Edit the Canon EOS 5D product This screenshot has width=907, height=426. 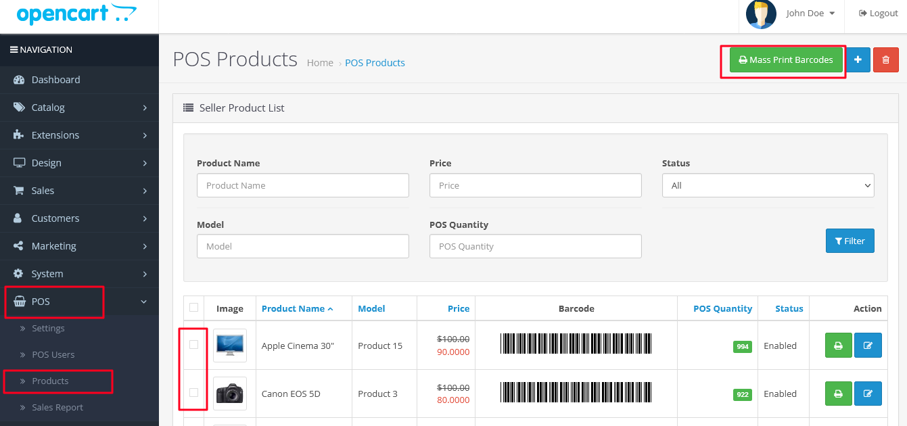[x=868, y=394]
